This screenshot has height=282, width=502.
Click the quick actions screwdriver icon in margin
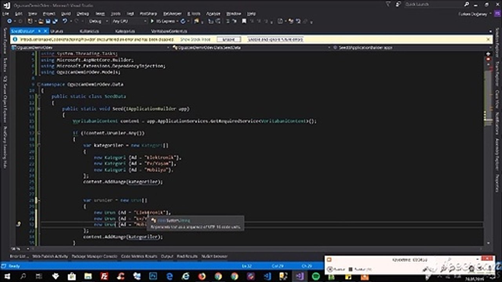coord(18,224)
